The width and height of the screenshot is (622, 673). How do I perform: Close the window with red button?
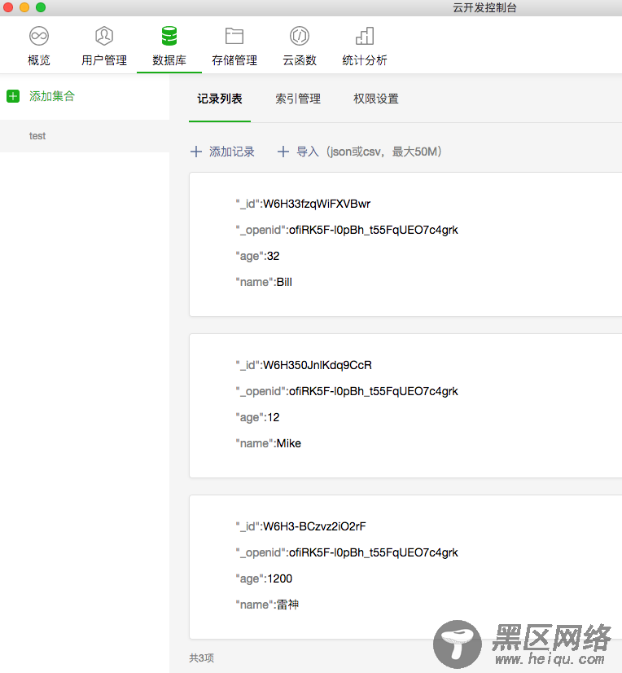pos(8,7)
